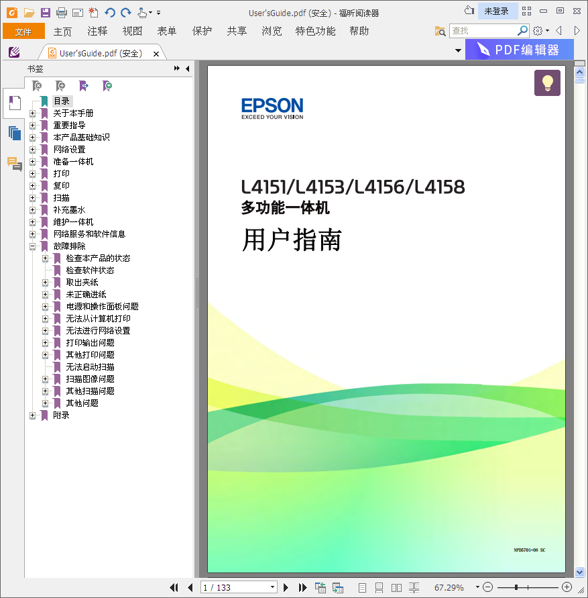Viewport: 588px width, 598px height.
Task: Switch to the 保护 ribbon tab
Action: (x=202, y=31)
